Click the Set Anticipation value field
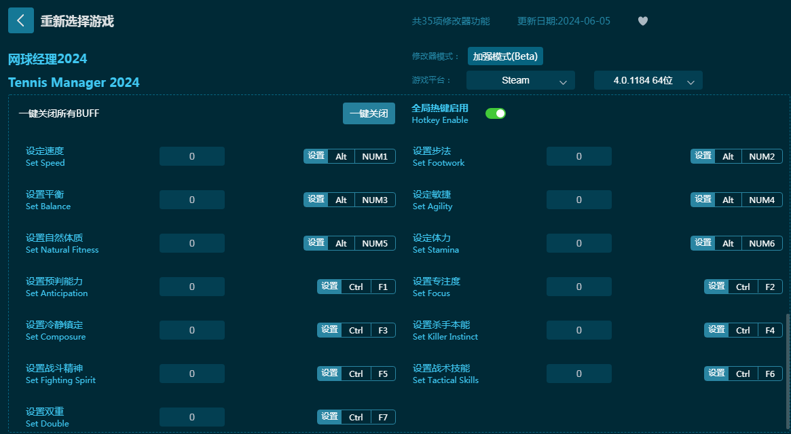The height and width of the screenshot is (434, 791). click(x=192, y=287)
